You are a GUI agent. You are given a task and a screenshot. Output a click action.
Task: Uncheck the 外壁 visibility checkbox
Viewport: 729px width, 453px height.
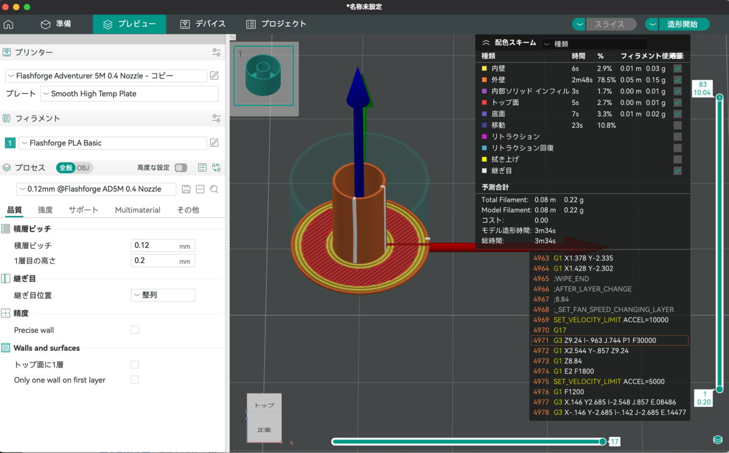(x=677, y=80)
